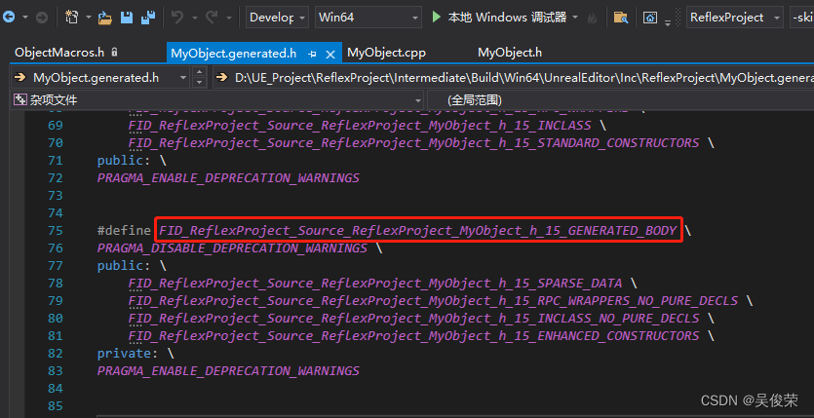Start debugging with the green play icon
This screenshot has width=814, height=418.
pos(437,18)
